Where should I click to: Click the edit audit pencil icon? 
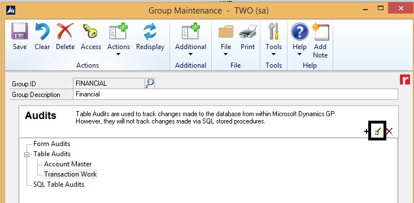click(x=378, y=131)
